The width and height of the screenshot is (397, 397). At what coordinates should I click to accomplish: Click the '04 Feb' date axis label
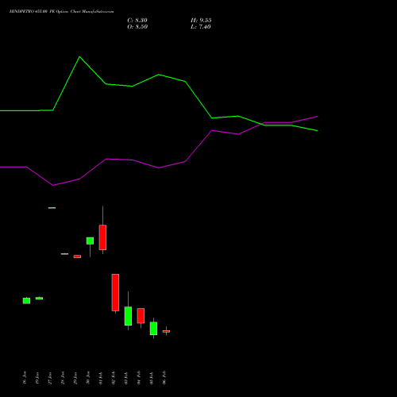tap(139, 378)
